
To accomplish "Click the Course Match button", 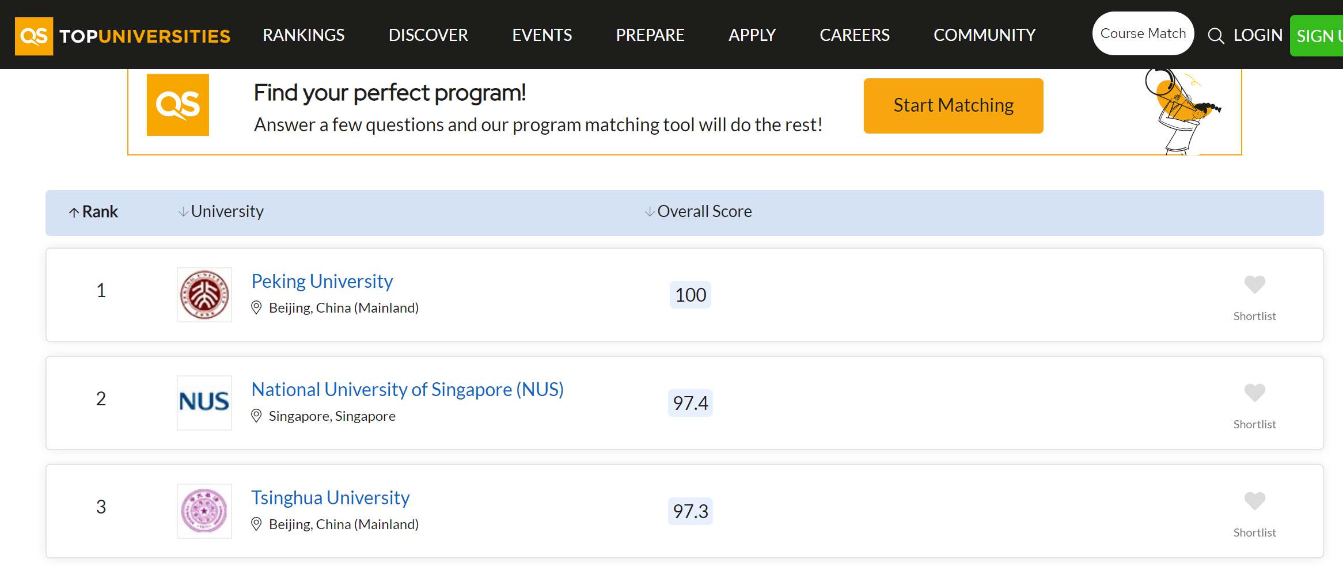I will 1143,33.
